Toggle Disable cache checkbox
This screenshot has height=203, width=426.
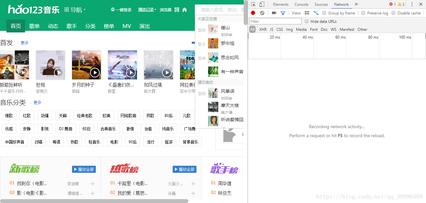(394, 13)
